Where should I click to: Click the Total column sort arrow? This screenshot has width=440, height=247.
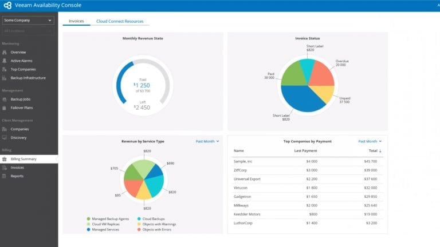(x=380, y=151)
